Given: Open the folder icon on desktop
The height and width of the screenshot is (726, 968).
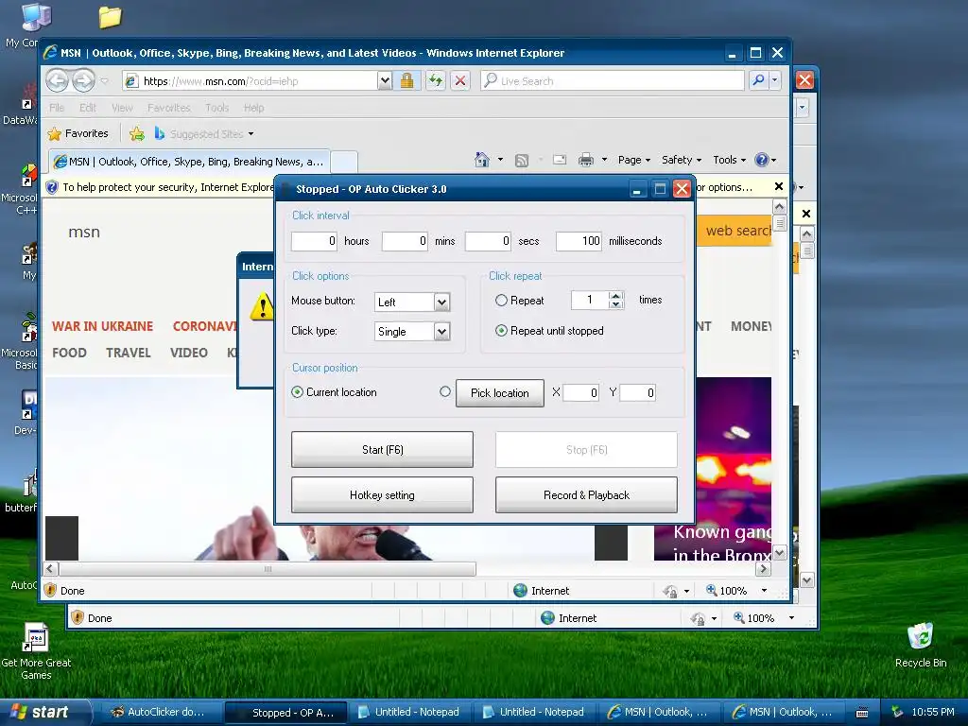Looking at the screenshot, I should coord(110,17).
